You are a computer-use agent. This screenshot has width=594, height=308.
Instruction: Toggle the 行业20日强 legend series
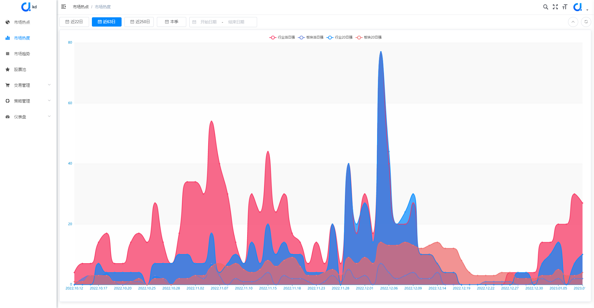339,37
